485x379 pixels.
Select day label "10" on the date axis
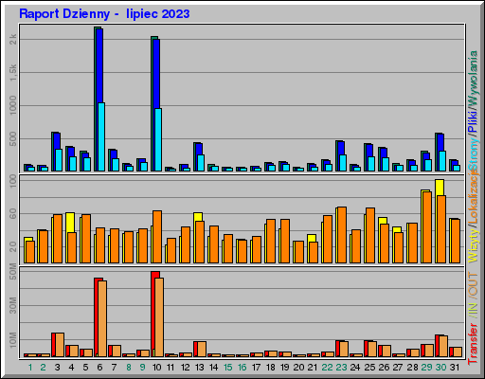coord(156,368)
